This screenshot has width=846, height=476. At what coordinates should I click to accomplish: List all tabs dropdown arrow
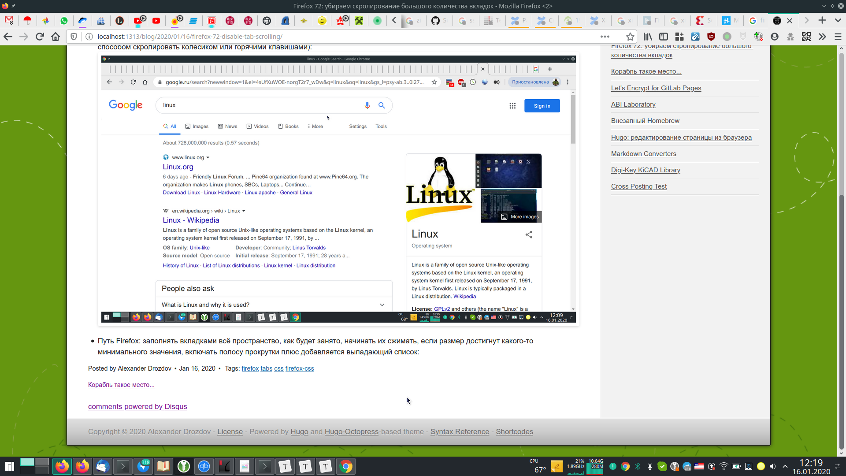coord(838,20)
